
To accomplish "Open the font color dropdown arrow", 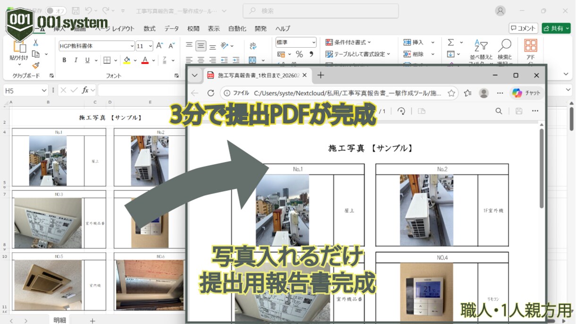I will 154,60.
